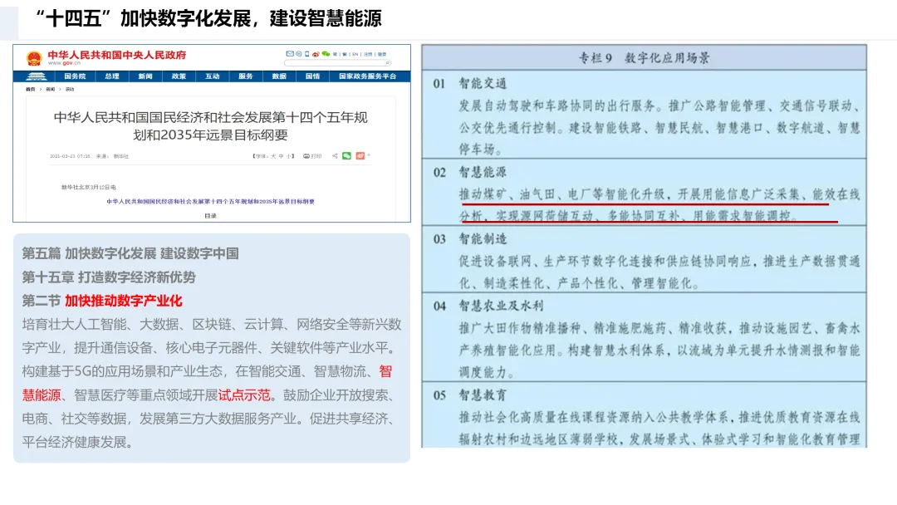
Task: Share the article via red Weibo icon
Action: (360, 155)
